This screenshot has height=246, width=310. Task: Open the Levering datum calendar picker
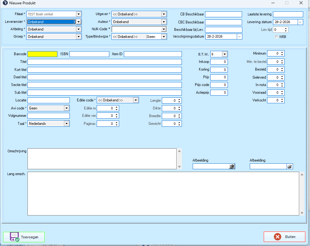click(x=300, y=22)
